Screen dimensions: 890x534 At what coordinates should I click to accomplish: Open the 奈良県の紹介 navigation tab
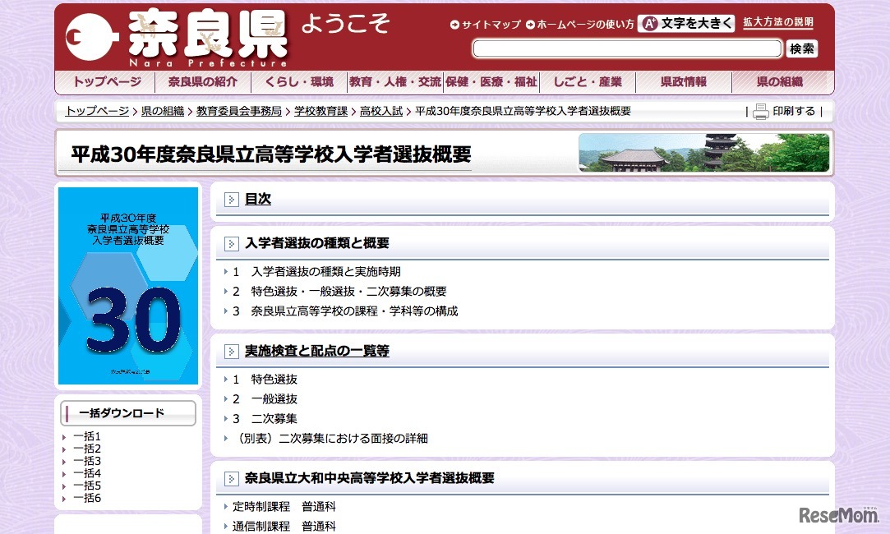203,81
